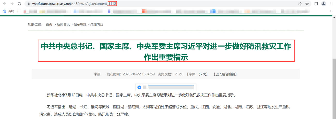Open the user profile icon

pyautogui.click(x=324, y=4)
